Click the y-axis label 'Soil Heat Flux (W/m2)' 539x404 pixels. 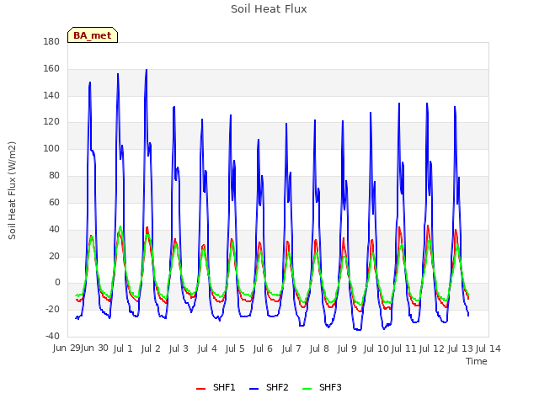click(12, 190)
